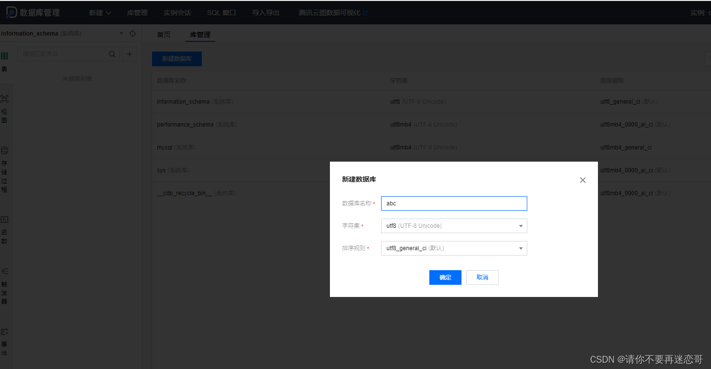Click utf8_general_ci collation cell in table
This screenshot has width=711, height=369.
click(621, 102)
